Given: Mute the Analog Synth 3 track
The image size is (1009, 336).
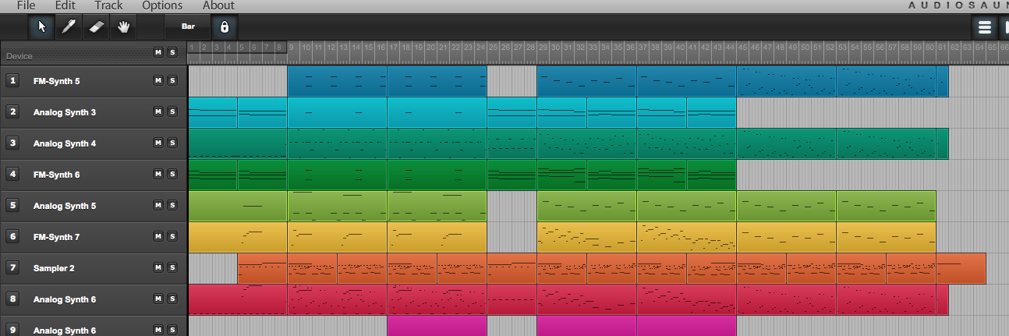Looking at the screenshot, I should coord(158,111).
